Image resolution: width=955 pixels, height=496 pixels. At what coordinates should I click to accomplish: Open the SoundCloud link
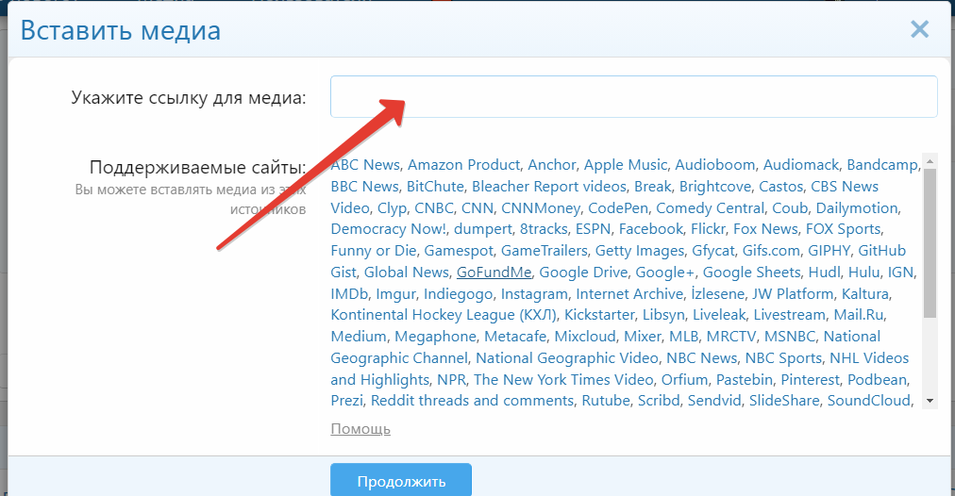(869, 401)
